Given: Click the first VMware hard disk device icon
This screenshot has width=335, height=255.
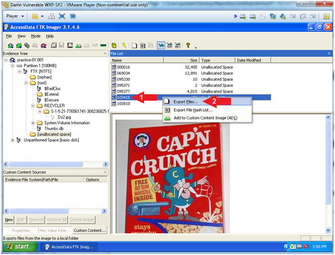Looking at the screenshot, I should point(243,16).
